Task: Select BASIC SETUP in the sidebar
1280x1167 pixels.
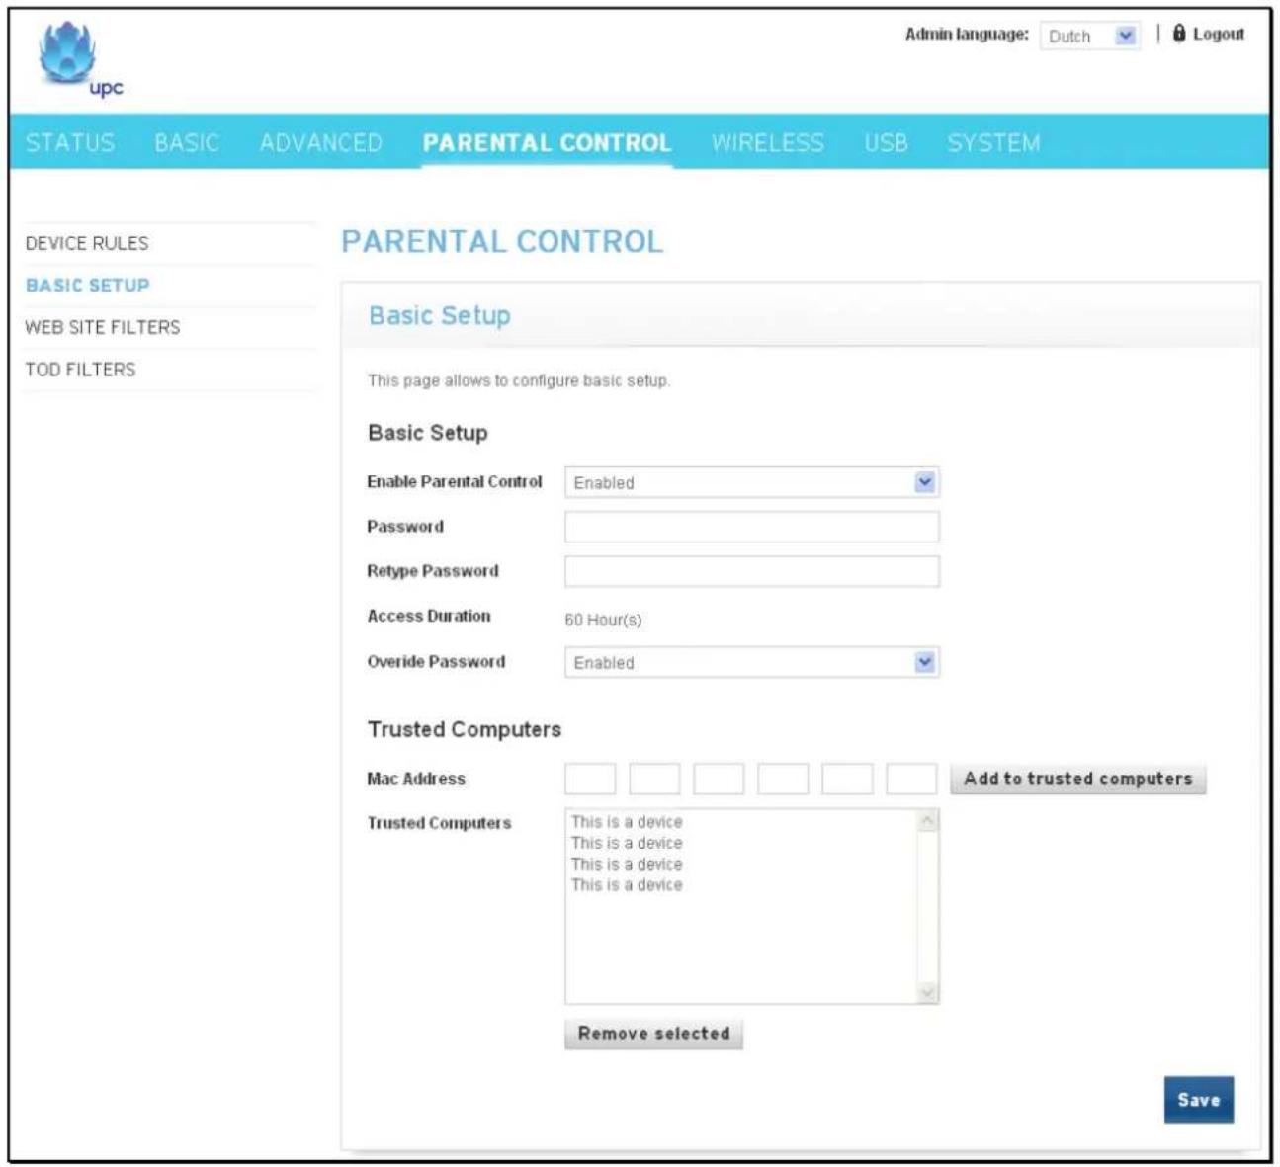Action: [x=88, y=285]
